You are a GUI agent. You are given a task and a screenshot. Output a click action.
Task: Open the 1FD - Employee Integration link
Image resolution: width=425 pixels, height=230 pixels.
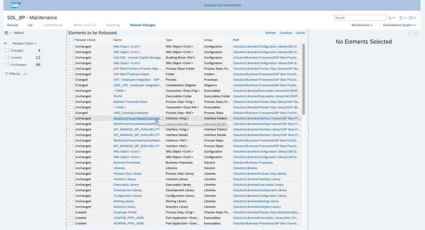138,80
